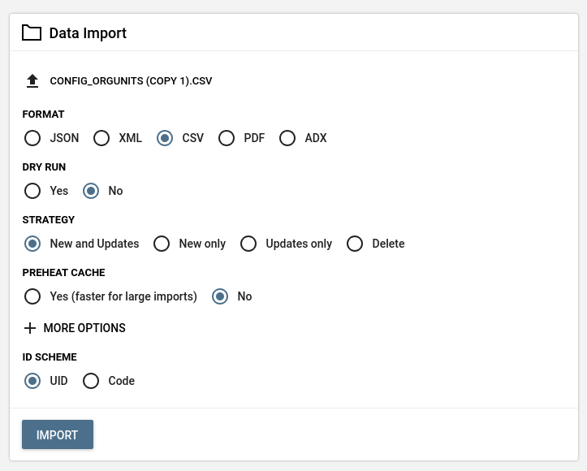Select the New only strategy

point(162,244)
